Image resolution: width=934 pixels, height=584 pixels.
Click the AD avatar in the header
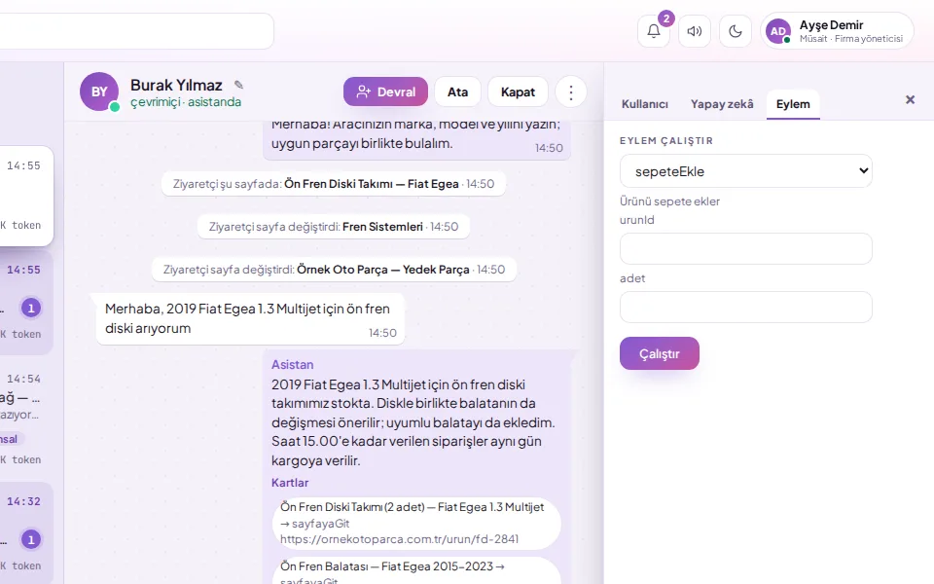pos(778,31)
